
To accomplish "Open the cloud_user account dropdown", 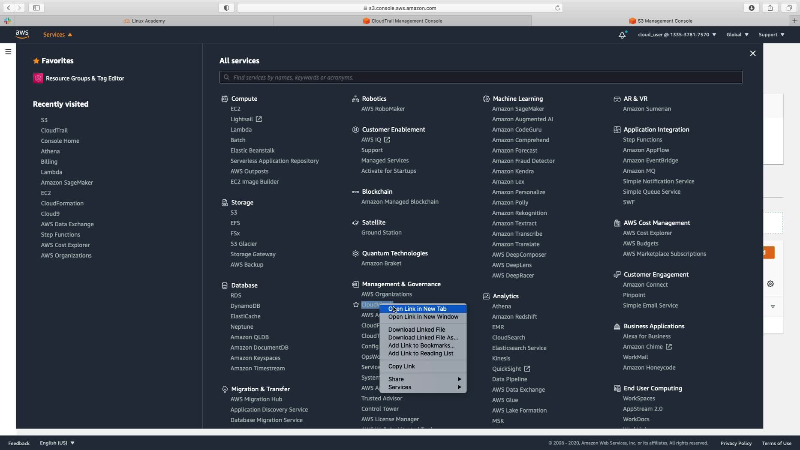I will click(677, 35).
